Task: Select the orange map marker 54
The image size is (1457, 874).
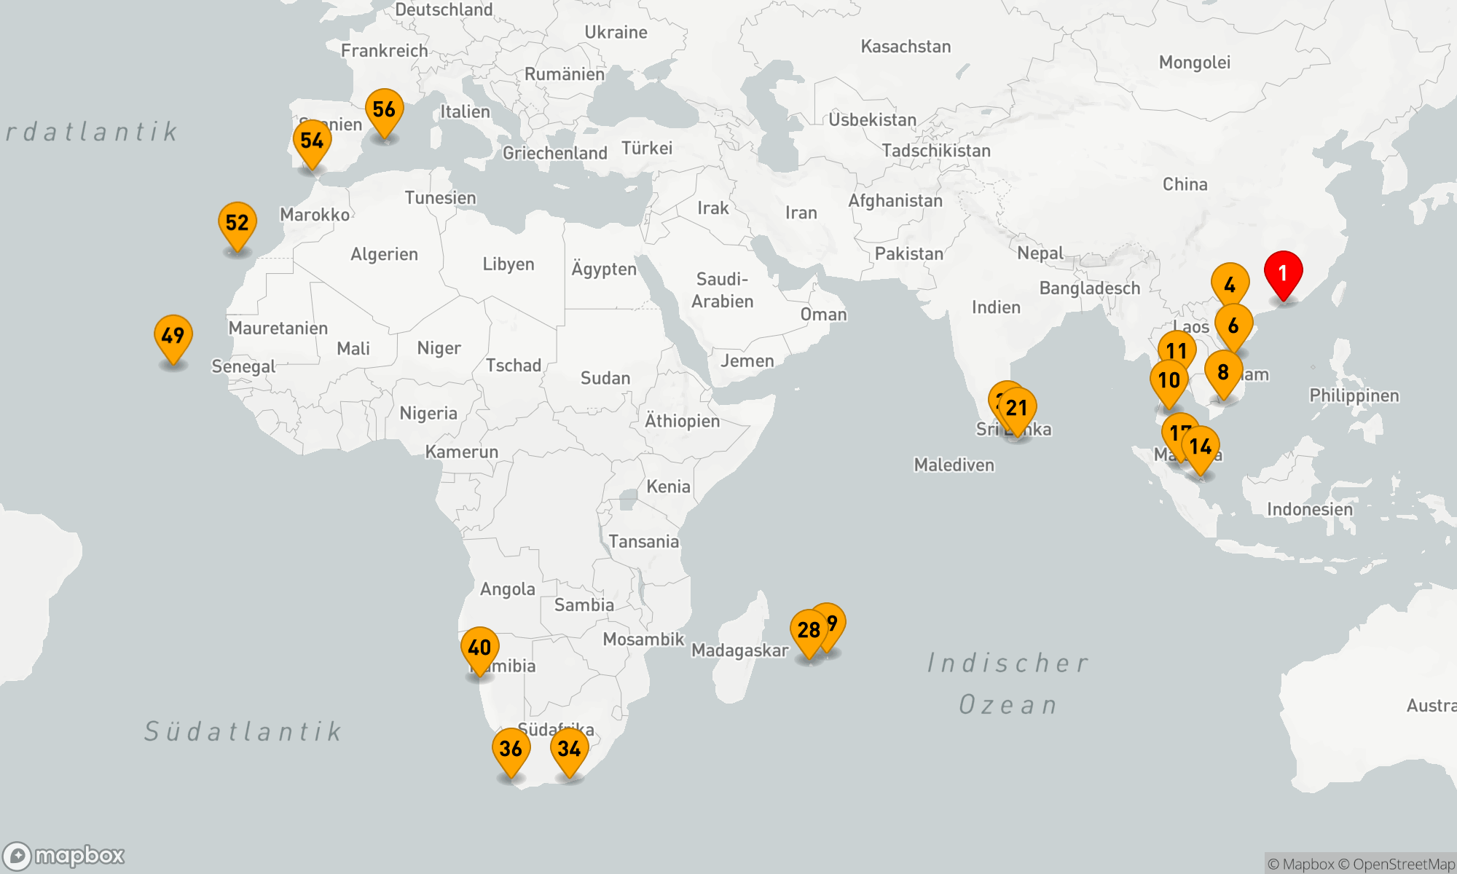Action: (x=312, y=141)
